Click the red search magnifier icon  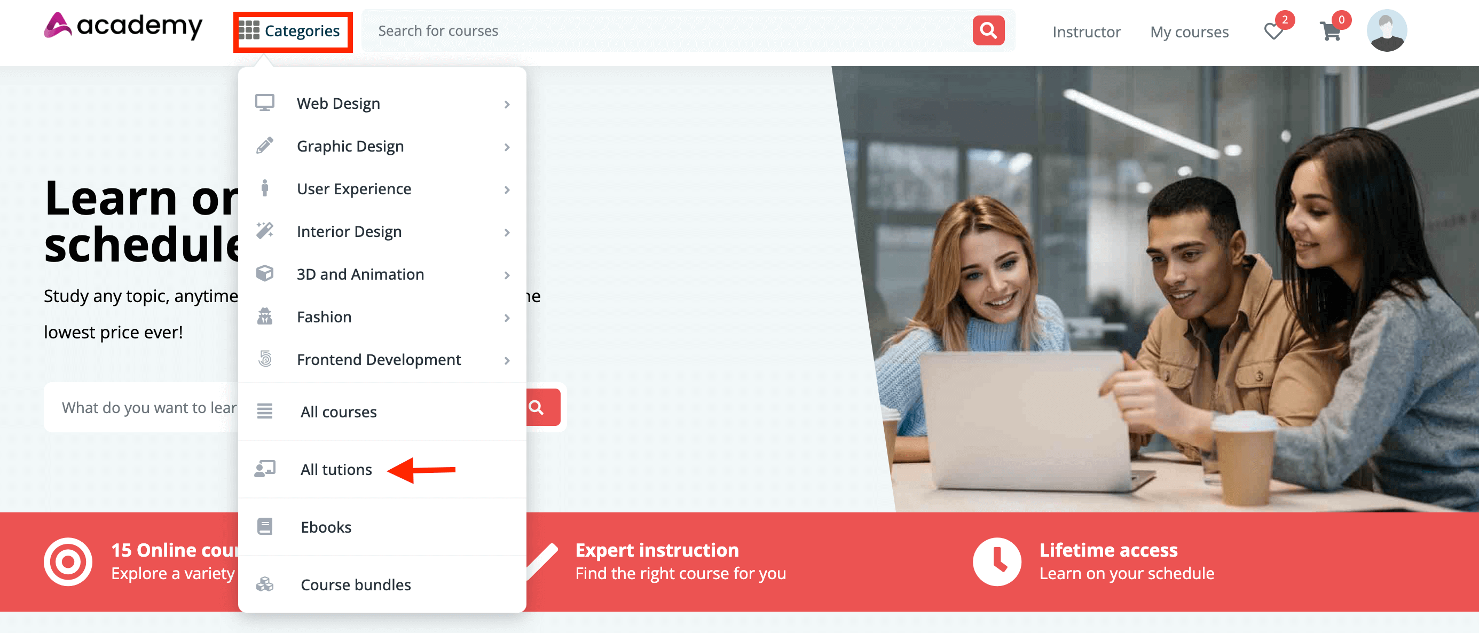coord(988,31)
